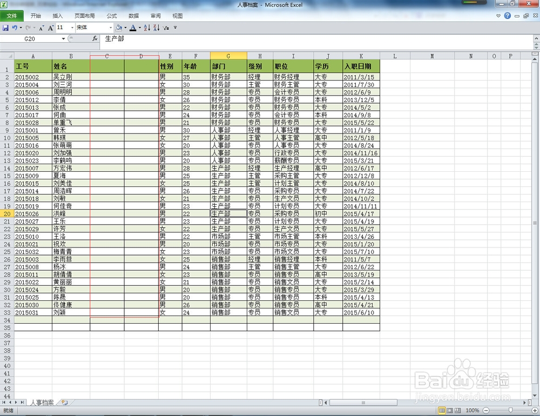Switch to Page Layout view in status bar

(x=448, y=410)
